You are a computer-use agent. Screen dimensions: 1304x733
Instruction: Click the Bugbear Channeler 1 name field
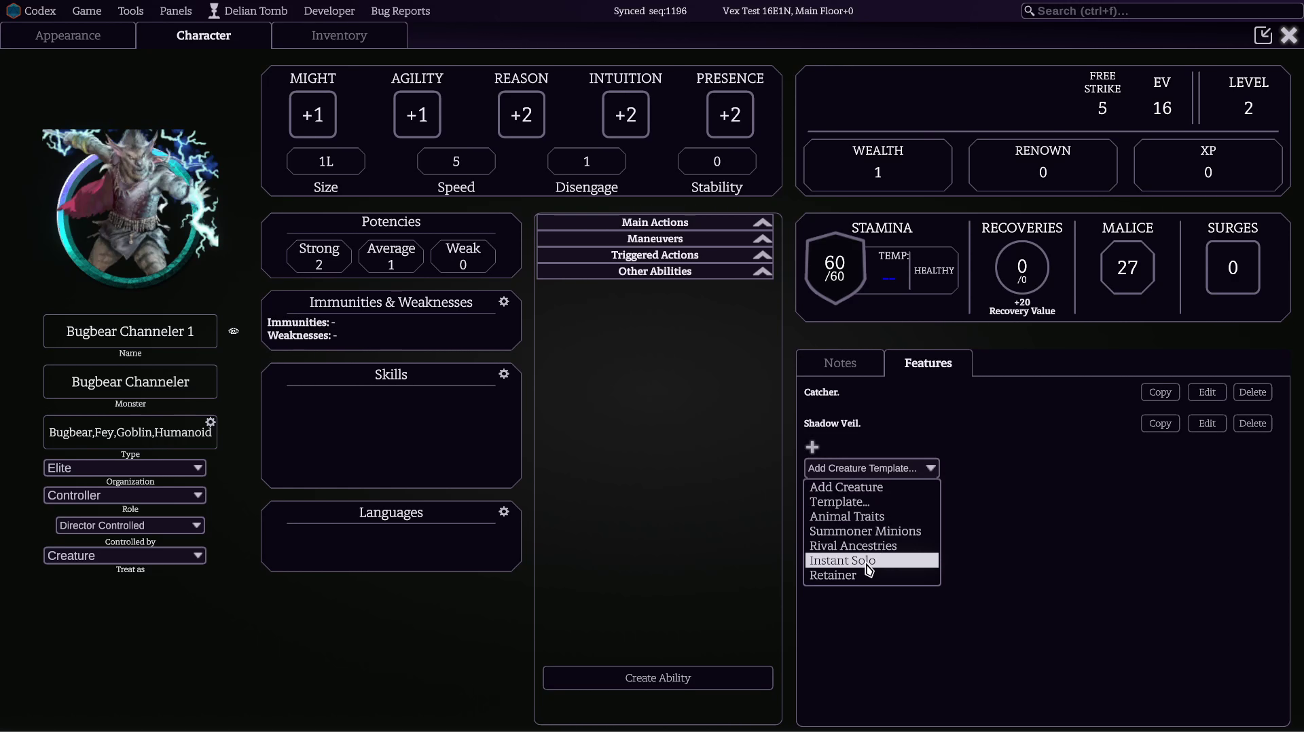pos(130,331)
